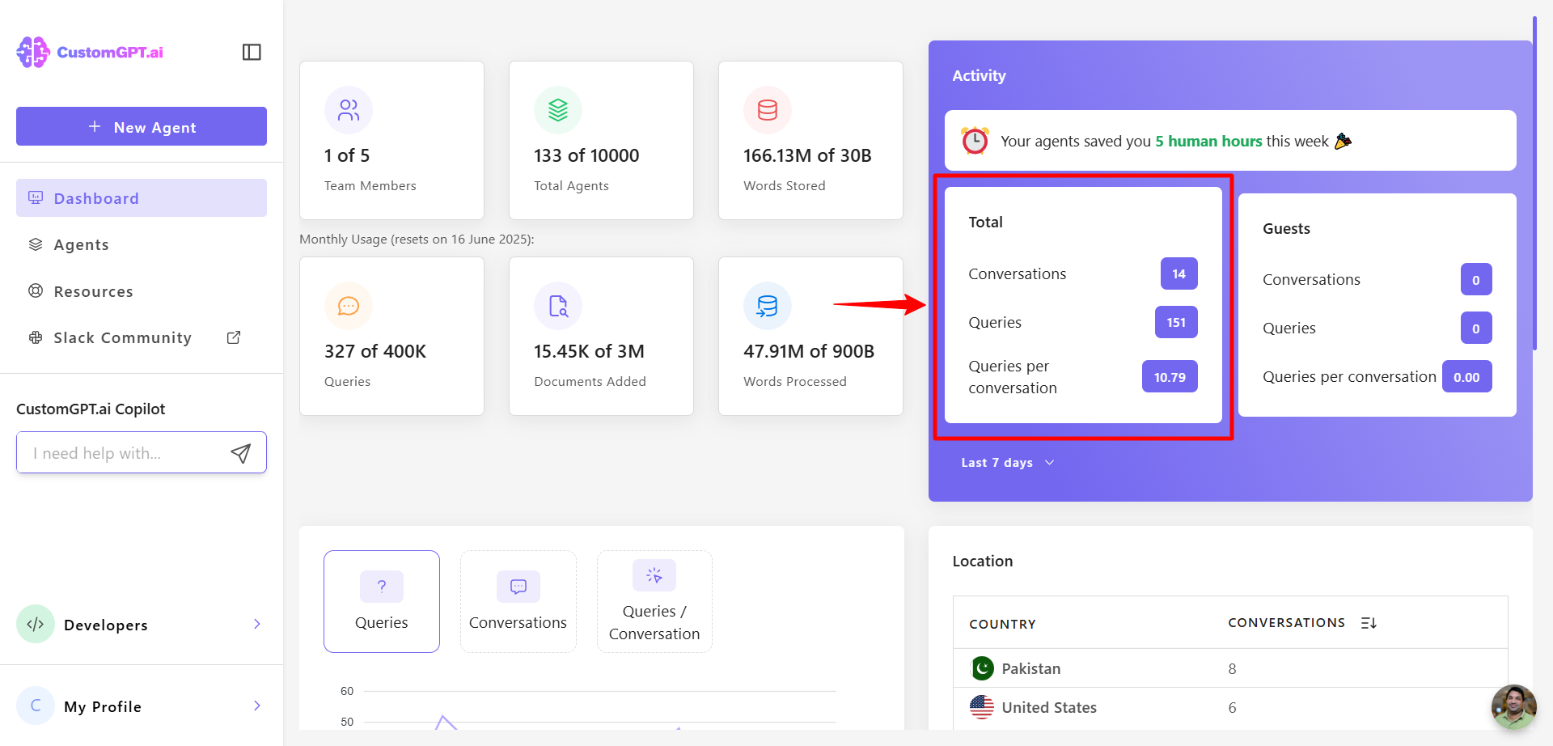1553x746 pixels.
Task: Click Words Stored database icon
Action: click(x=768, y=110)
